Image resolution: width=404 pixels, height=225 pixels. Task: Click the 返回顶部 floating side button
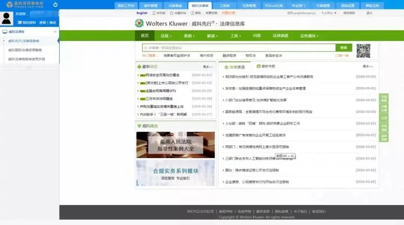384,138
